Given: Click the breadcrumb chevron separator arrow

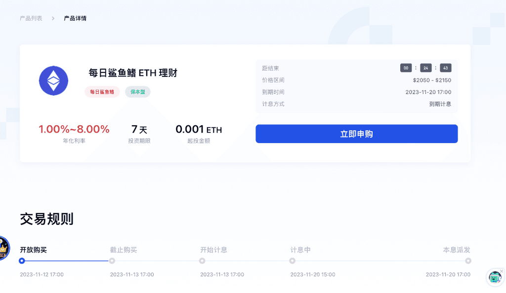Looking at the screenshot, I should point(53,18).
